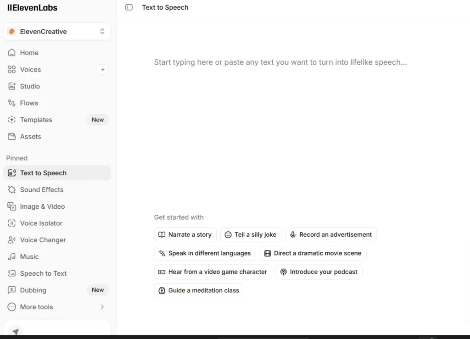Add a voice with the plus button
Screen dimensions: 470x339
[103, 69]
